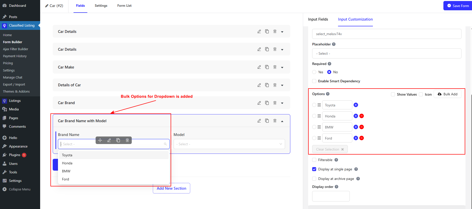Choose Toyota from the Brand Name dropdown list
The height and width of the screenshot is (209, 472).
[x=114, y=155]
